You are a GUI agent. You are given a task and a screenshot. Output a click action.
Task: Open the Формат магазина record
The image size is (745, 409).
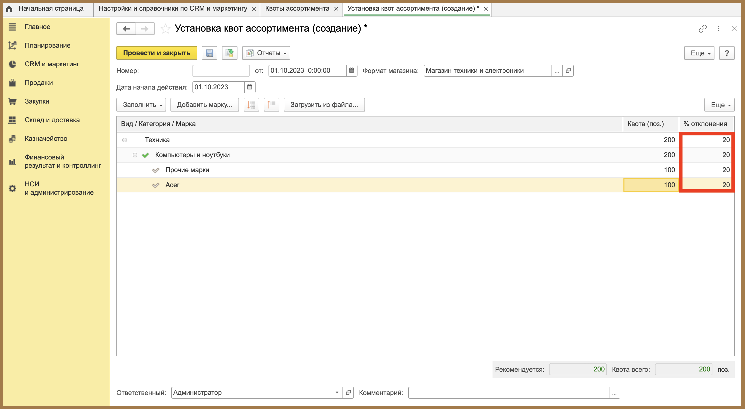click(x=568, y=71)
